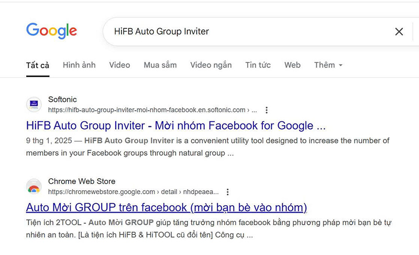Viewport: 419px width, 255px height.
Task: Click snippet text starting Tiện ích 2TOOL
Action: tap(208, 228)
